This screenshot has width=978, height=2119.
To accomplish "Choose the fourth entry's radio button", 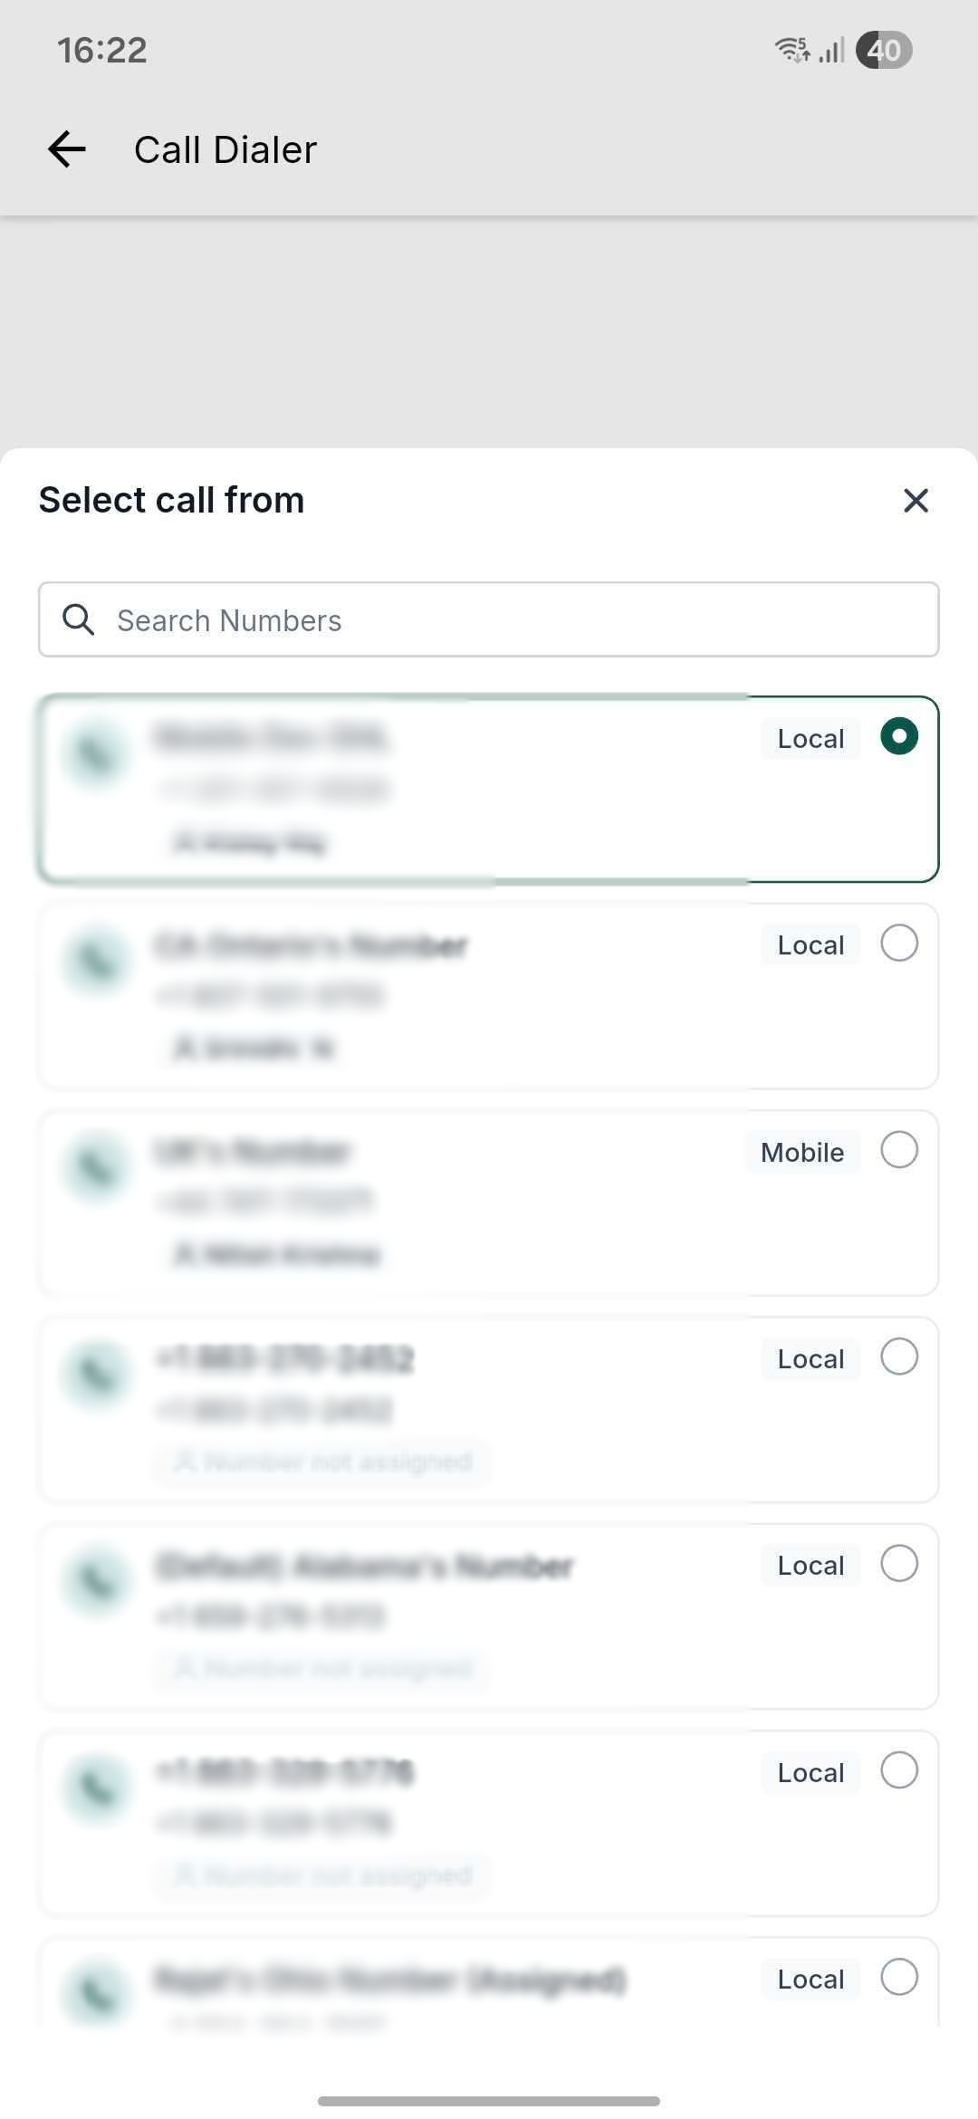I will (x=898, y=1357).
